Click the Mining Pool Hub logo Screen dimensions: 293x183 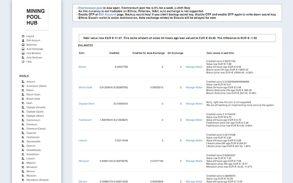pos(37,18)
